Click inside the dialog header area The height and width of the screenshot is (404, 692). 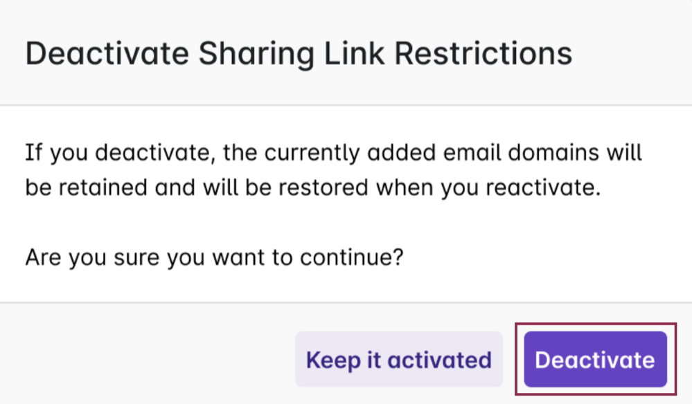(346, 53)
